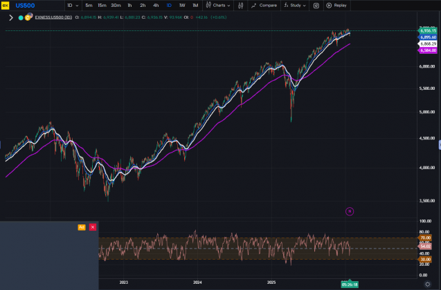This screenshot has height=290, width=441.
Task: Switch to the 1W timeframe
Action: coord(181,5)
